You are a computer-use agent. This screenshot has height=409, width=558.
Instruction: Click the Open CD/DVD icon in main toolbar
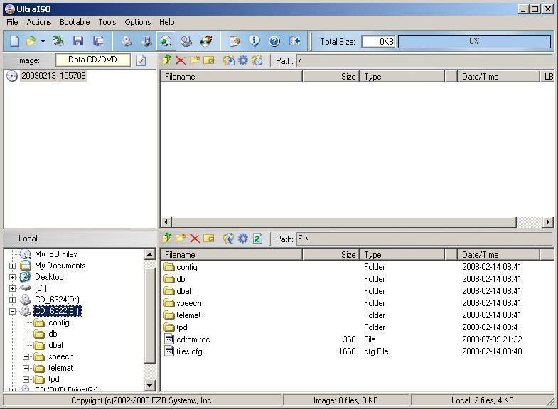(58, 41)
